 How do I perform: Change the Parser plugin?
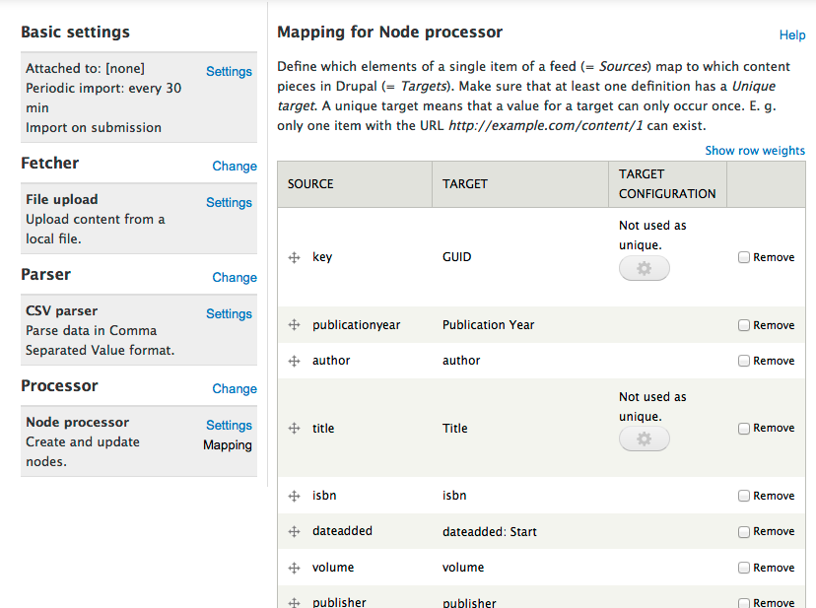click(235, 277)
